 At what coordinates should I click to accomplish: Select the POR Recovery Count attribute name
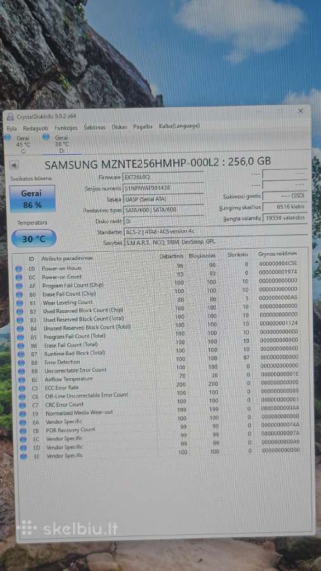70,430
